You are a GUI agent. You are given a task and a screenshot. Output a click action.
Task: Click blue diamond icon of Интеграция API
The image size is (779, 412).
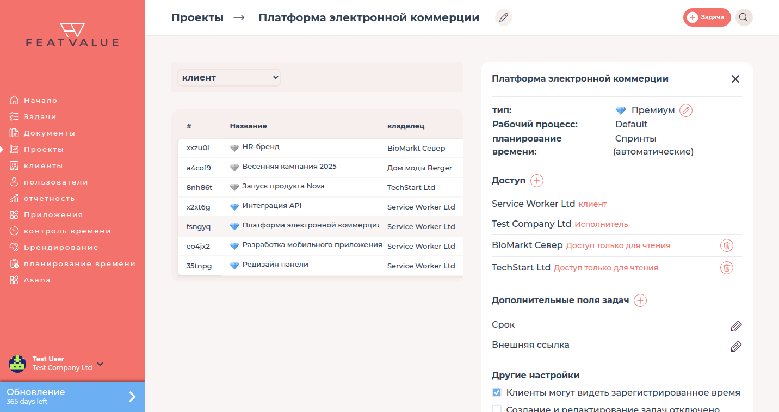pos(234,207)
